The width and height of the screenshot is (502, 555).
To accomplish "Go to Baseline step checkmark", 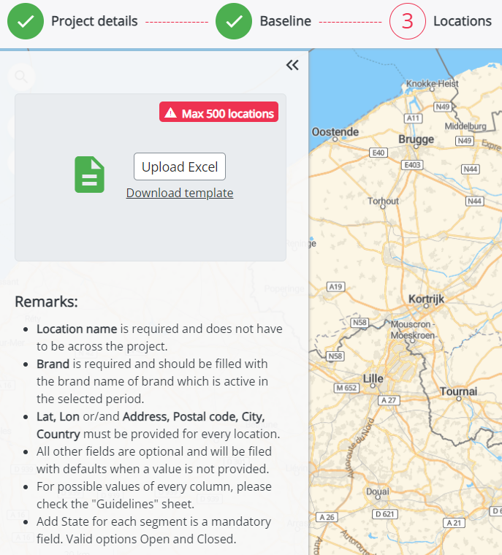I will 234,21.
